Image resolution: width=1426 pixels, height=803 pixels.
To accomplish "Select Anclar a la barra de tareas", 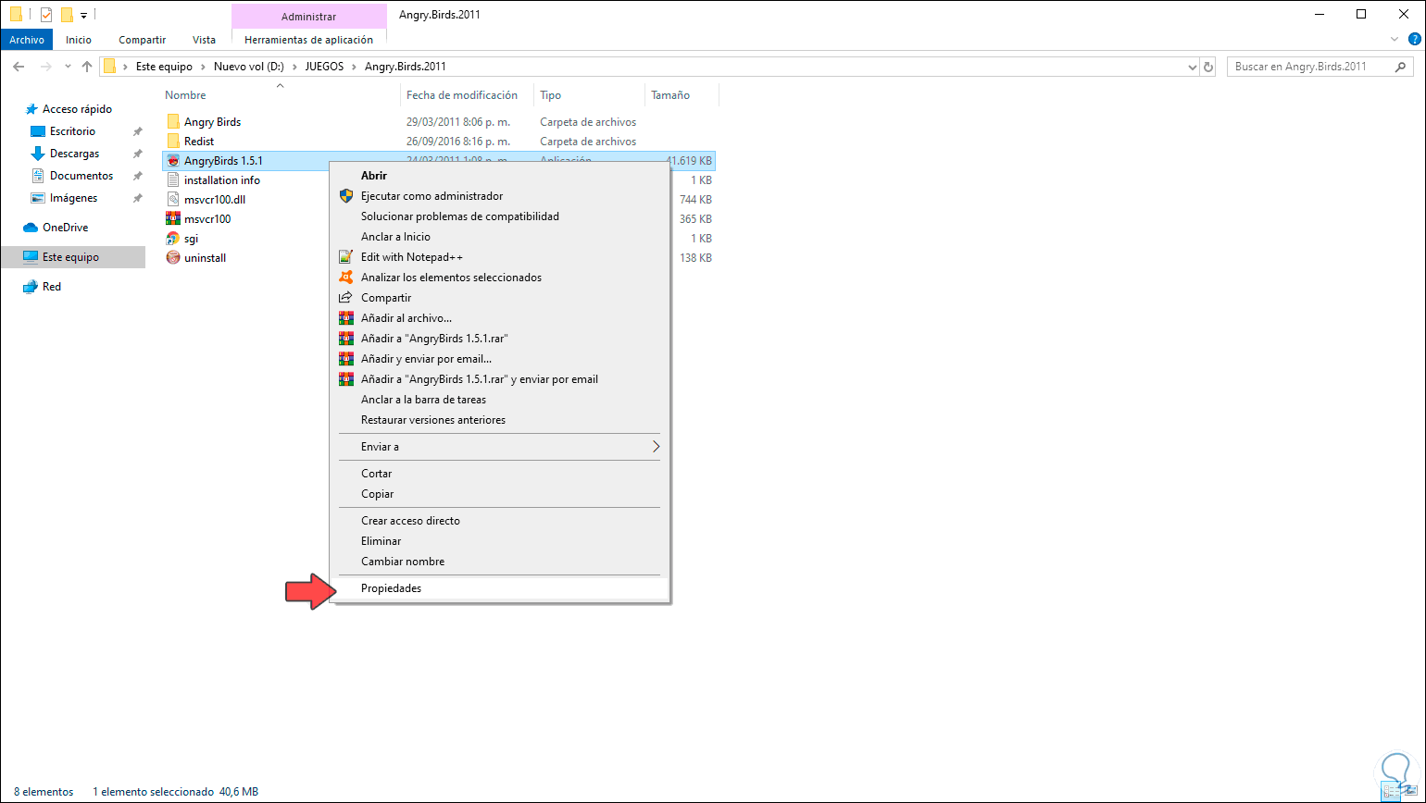I will [x=500, y=400].
